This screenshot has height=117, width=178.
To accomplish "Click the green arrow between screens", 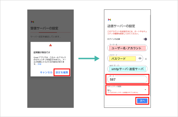I will tap(89, 58).
